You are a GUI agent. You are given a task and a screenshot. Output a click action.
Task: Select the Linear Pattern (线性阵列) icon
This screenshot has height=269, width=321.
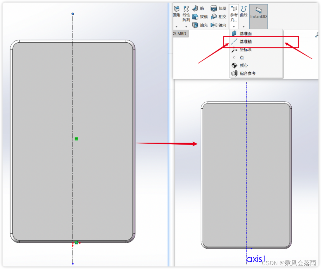(186, 9)
